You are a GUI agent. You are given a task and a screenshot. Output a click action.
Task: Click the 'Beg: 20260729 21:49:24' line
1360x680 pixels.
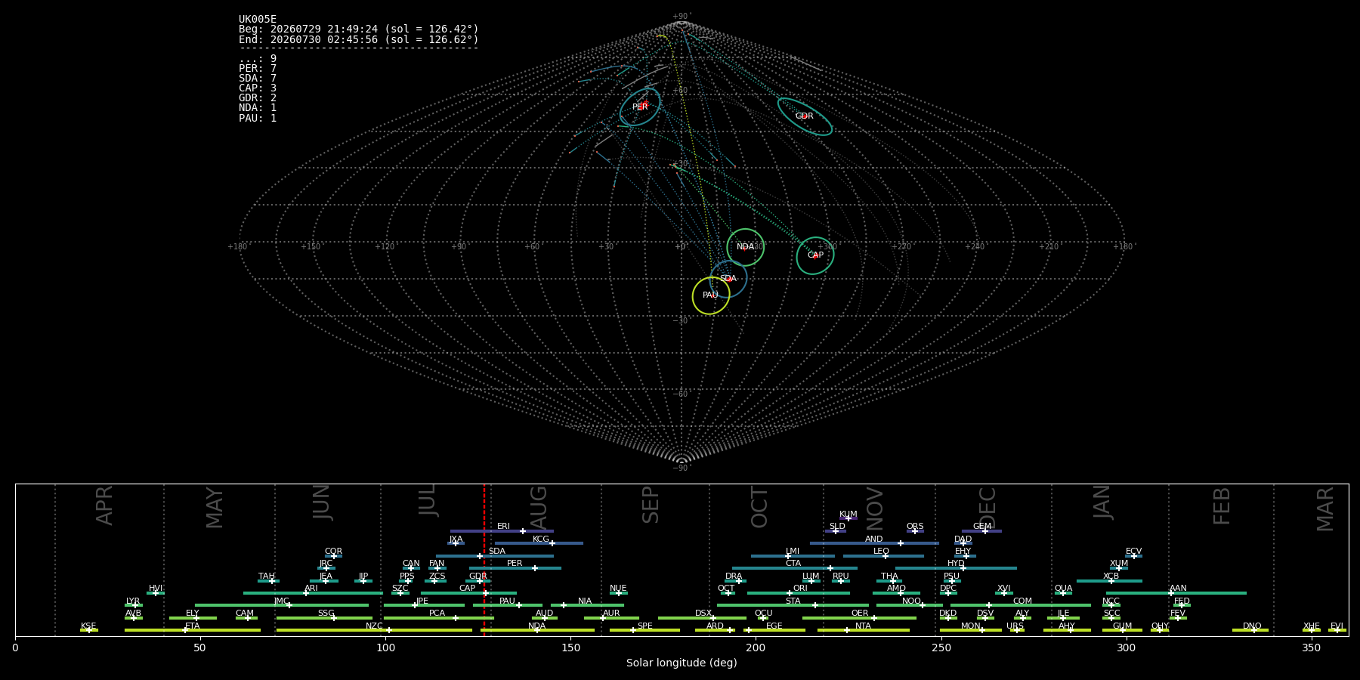(359, 29)
